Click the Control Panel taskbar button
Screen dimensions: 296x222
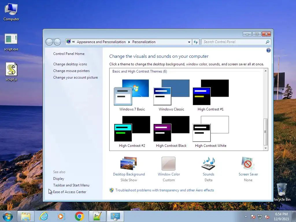pos(115,216)
